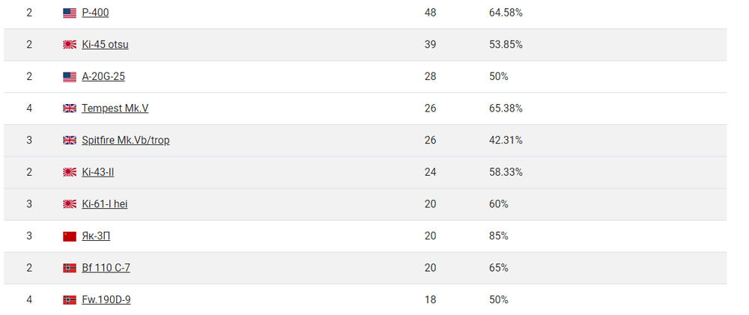The width and height of the screenshot is (749, 315).
Task: Click the US flag beside A-20G-25
Action: tap(70, 77)
